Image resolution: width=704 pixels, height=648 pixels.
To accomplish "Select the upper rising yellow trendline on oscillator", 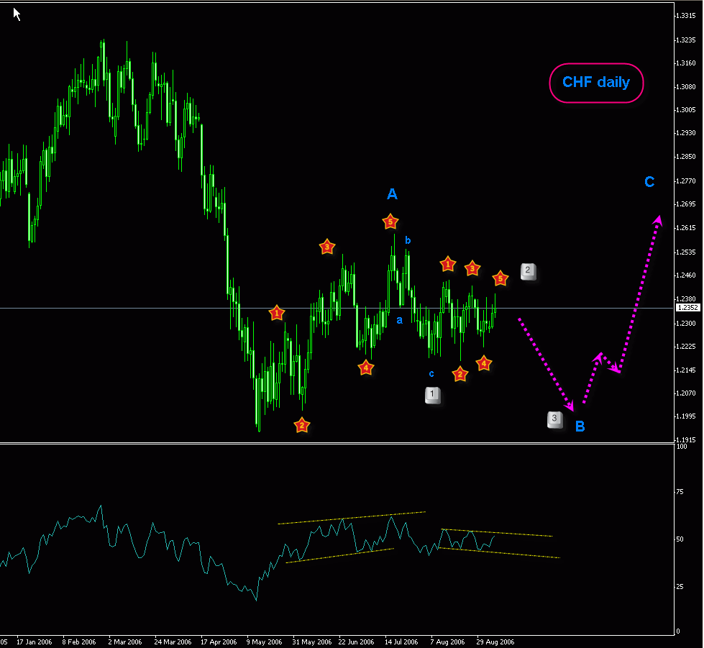I will tap(352, 517).
